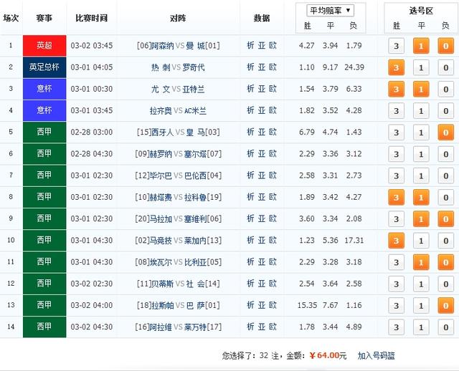Toggle loss (0) for 尤文 VS 亚特兰
Image resolution: width=459 pixels, height=371 pixels.
point(445,89)
